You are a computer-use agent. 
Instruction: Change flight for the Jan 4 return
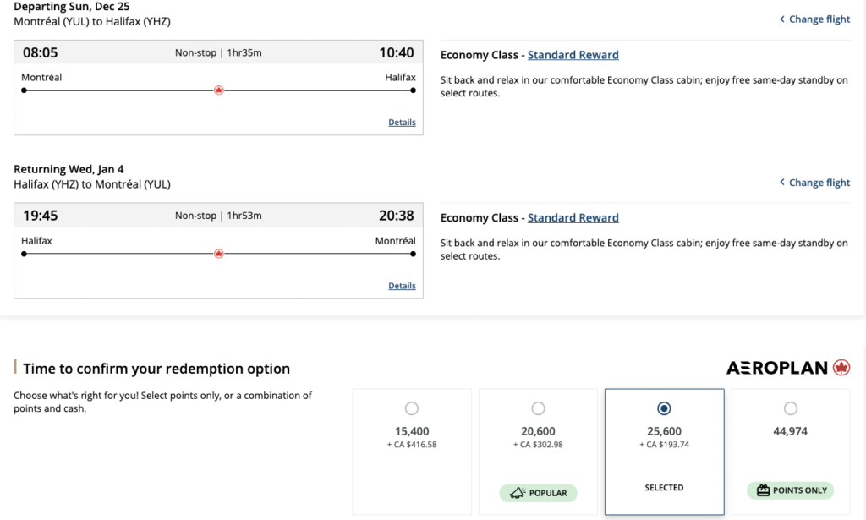[819, 183]
